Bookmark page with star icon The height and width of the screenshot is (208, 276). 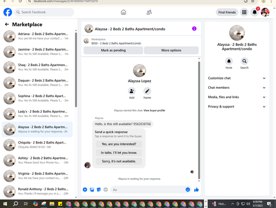point(253,1)
